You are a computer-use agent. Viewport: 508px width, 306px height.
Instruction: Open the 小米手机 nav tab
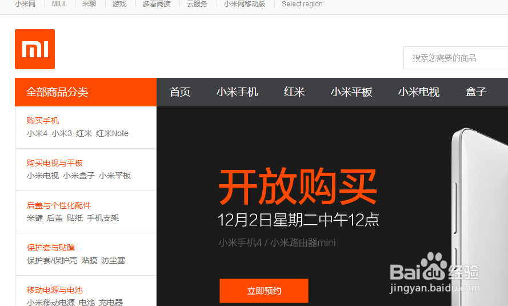(x=237, y=92)
